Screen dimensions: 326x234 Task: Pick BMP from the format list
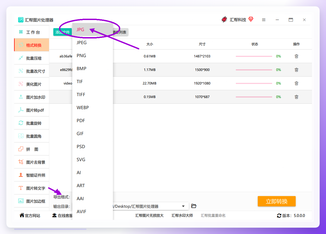(93, 69)
